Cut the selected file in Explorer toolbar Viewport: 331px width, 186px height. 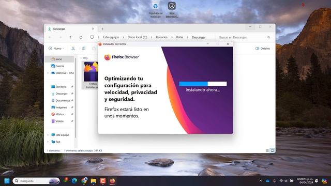[x=73, y=49]
